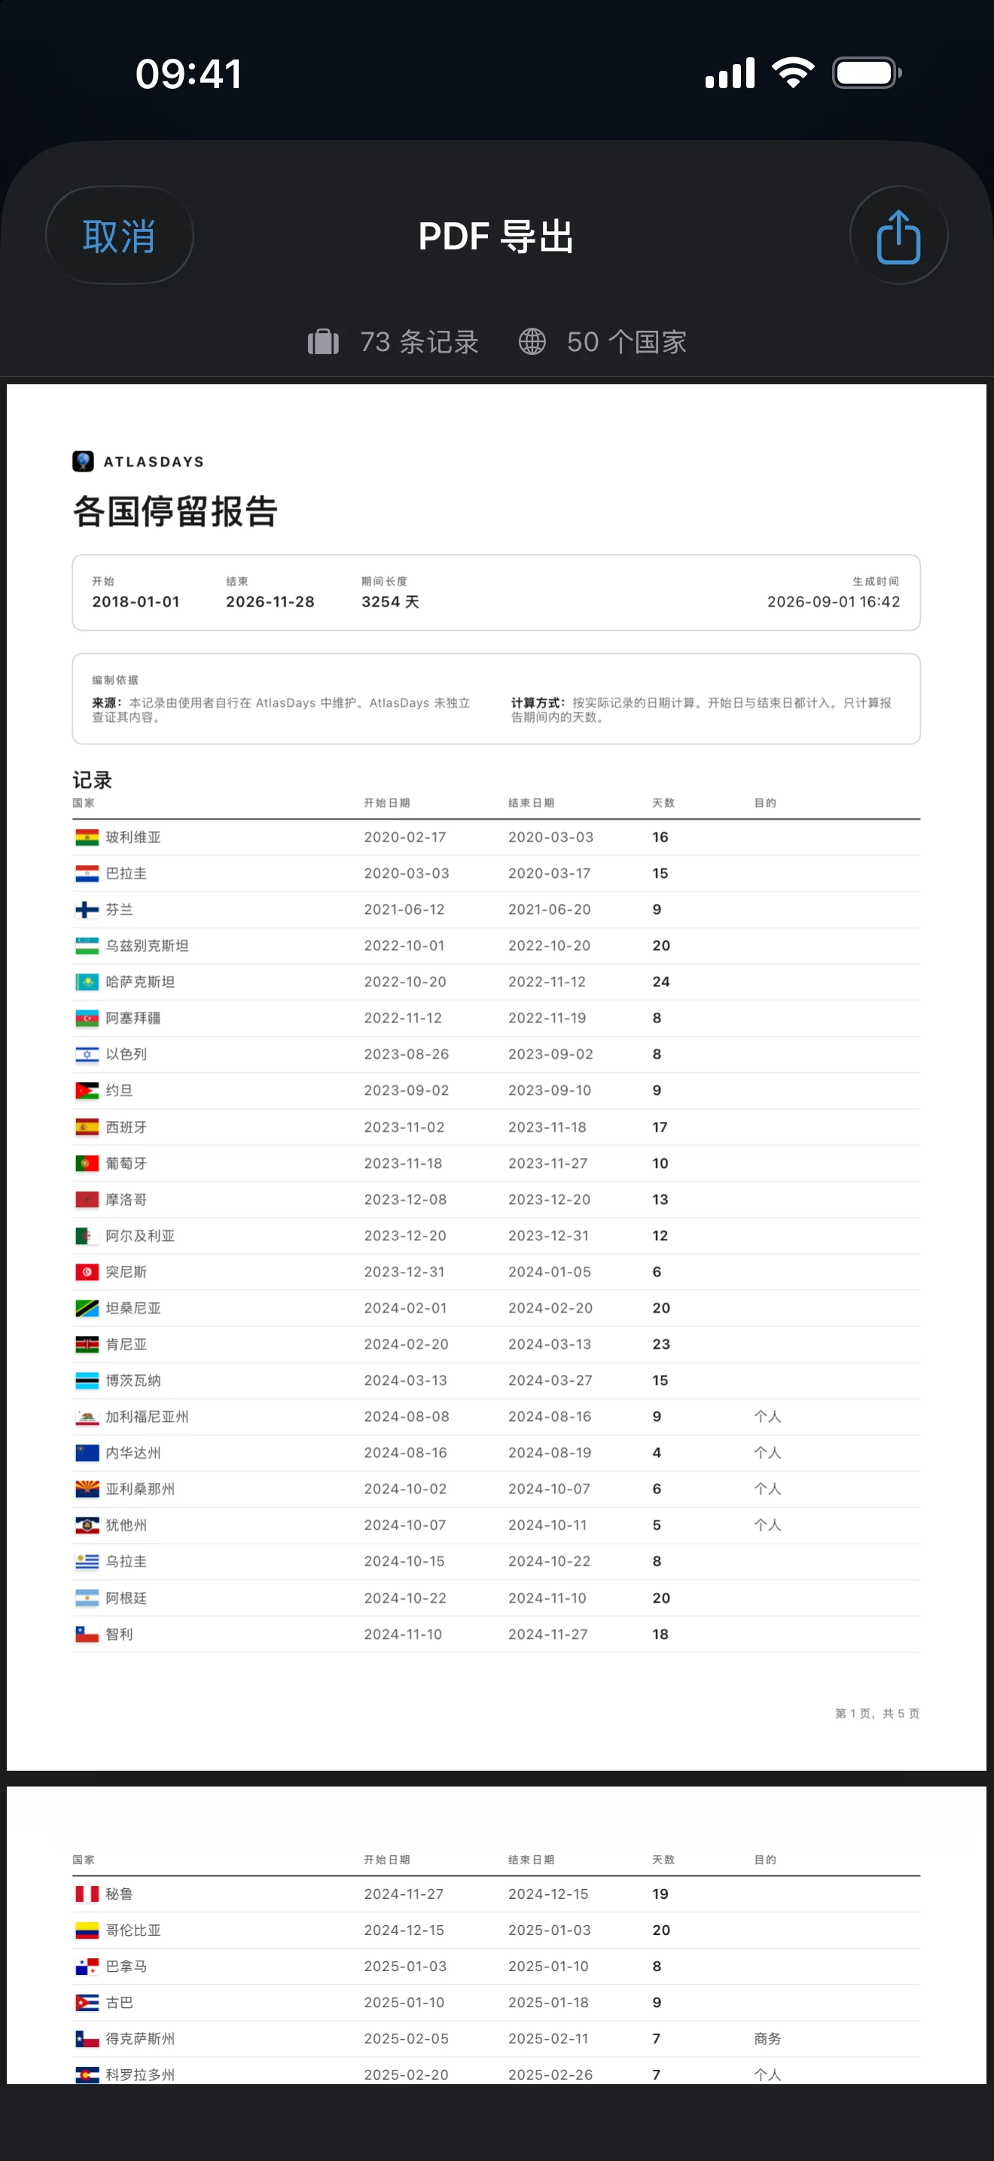Screen dimensions: 994x2161
Task: Tap the Panama flag beside 巴拿马
Action: 87,1967
